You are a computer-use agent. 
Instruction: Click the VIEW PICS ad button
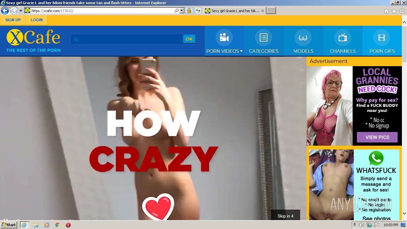pyautogui.click(x=377, y=137)
